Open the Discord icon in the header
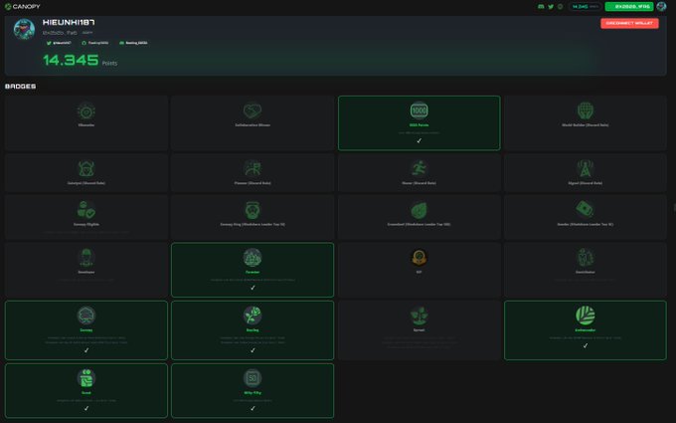 pyautogui.click(x=541, y=7)
